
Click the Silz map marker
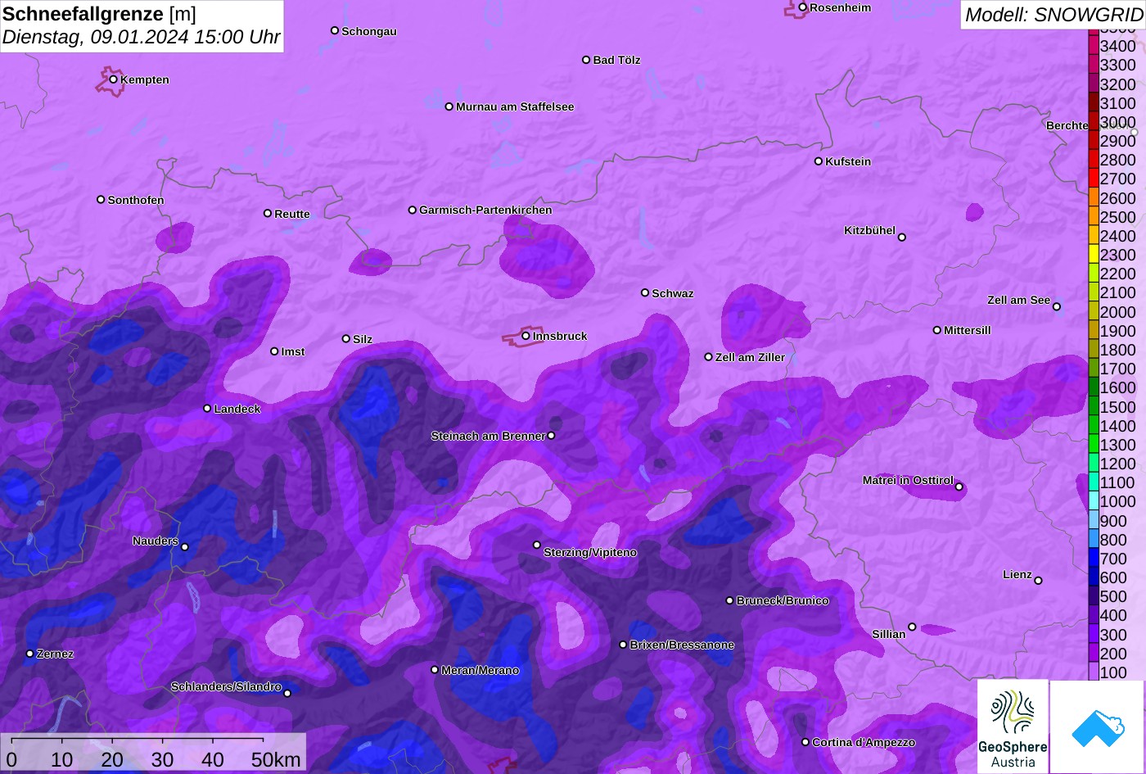(x=346, y=338)
